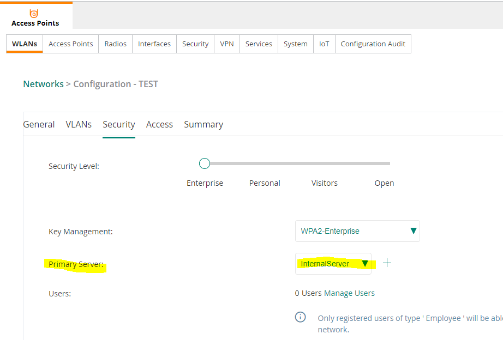Switch to the Services tab
The width and height of the screenshot is (503, 340).
[x=258, y=44]
